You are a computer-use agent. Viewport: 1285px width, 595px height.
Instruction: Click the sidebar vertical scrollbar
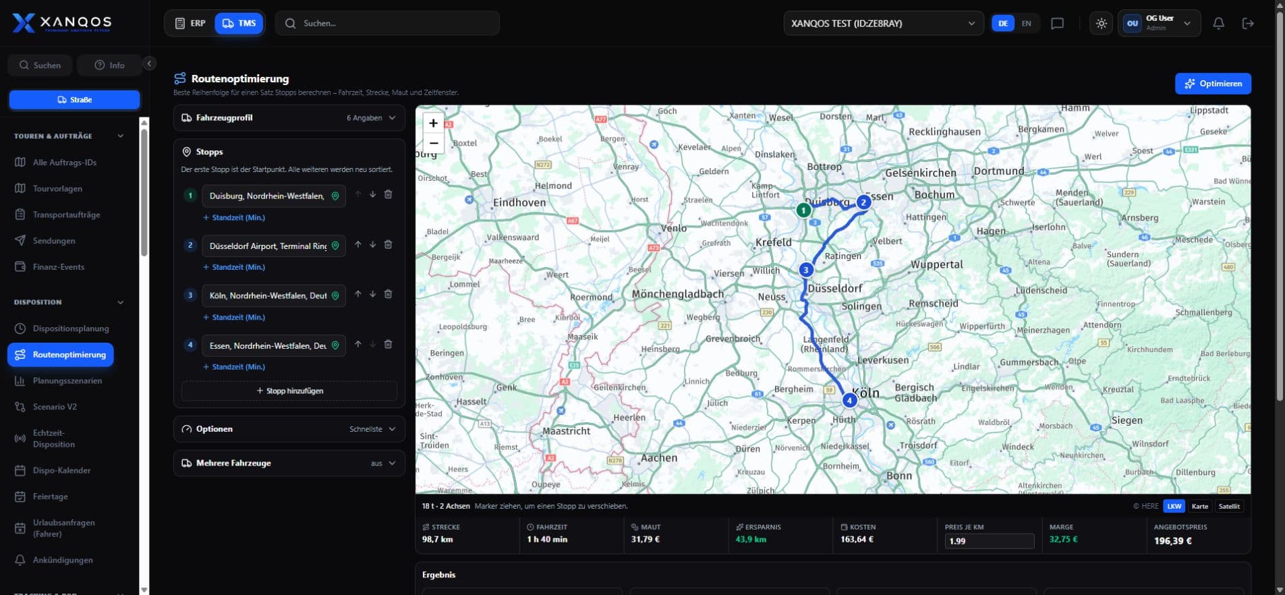pos(144,192)
